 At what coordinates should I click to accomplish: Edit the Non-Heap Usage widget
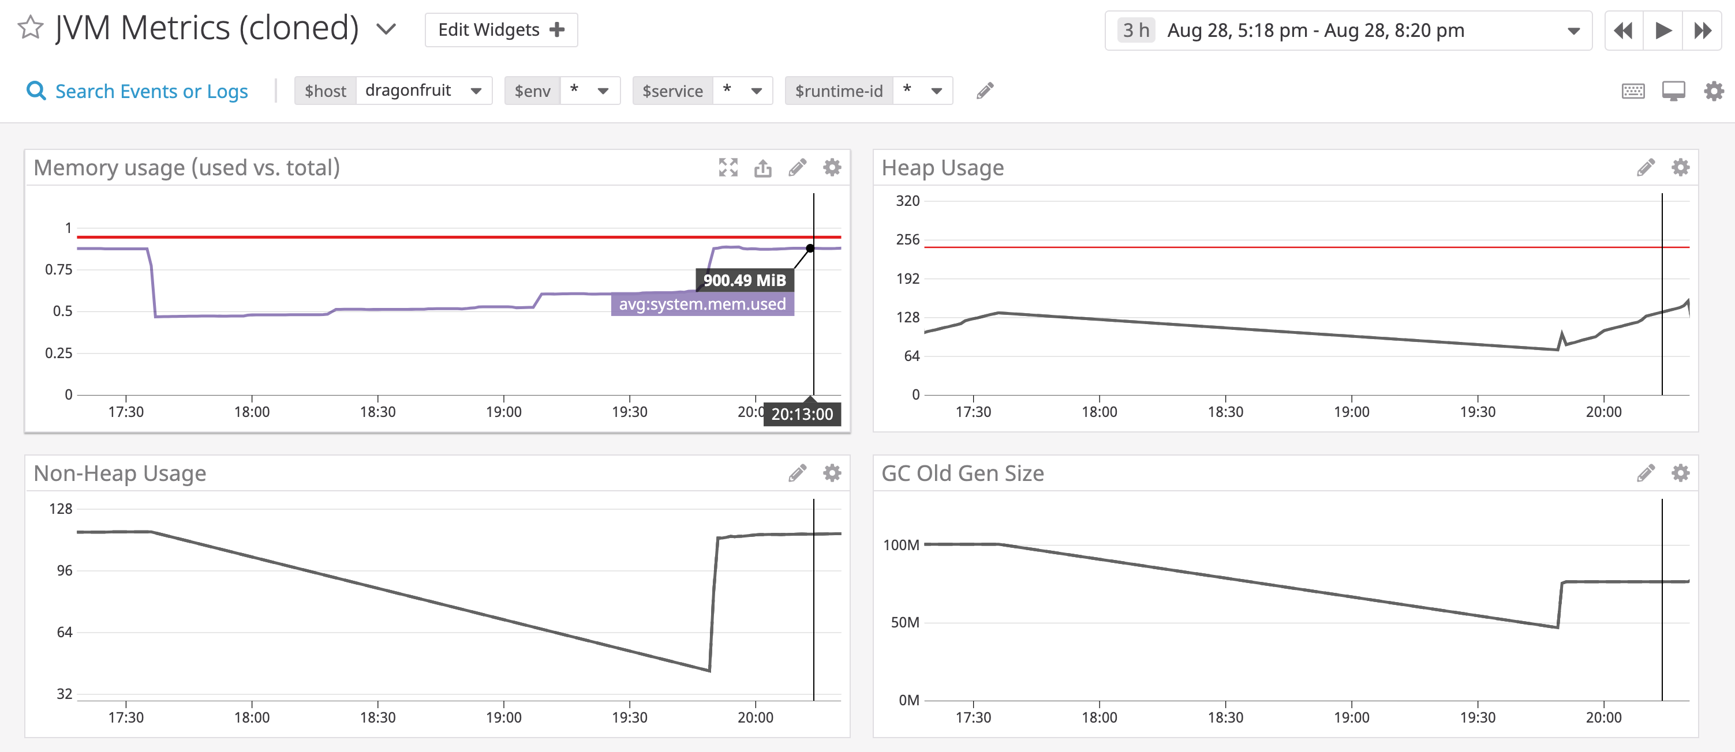pos(798,473)
